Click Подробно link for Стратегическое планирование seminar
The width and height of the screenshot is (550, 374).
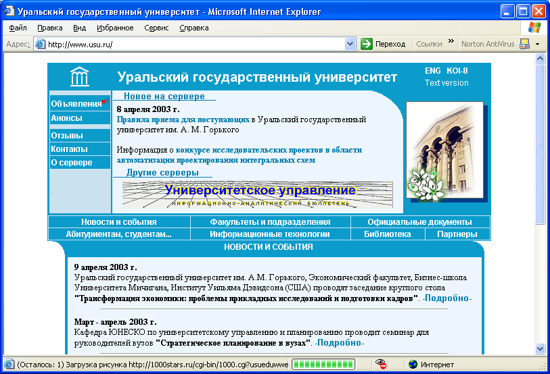[x=340, y=343]
